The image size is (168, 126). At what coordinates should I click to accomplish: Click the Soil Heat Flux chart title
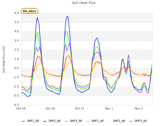coord(84,3)
